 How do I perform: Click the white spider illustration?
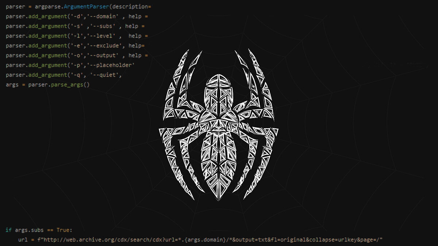click(219, 125)
